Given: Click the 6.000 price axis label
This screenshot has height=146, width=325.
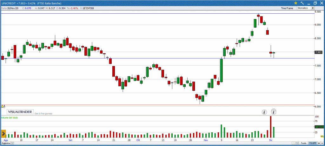Looking at the screenshot, I should (x=318, y=107).
